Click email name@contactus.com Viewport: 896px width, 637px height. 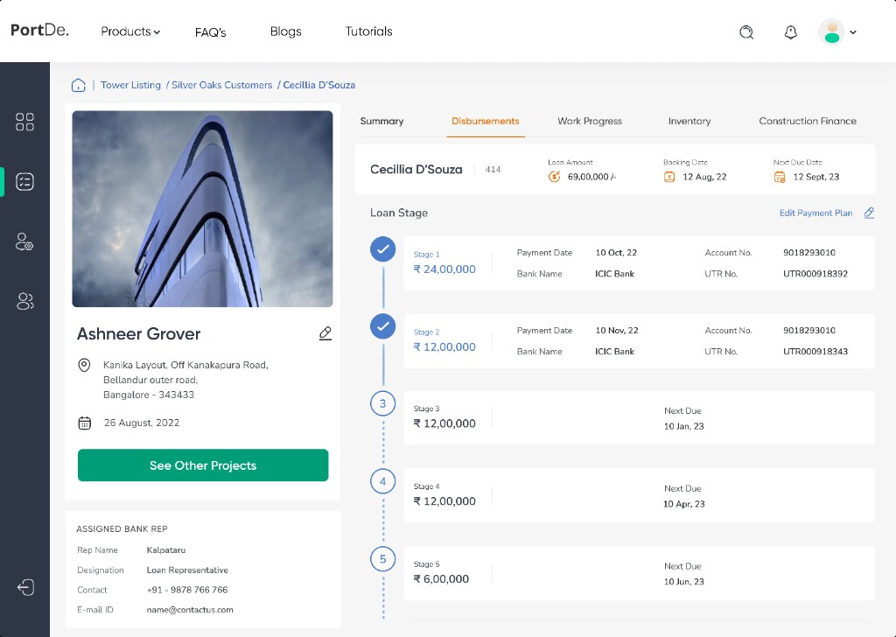[x=190, y=610]
